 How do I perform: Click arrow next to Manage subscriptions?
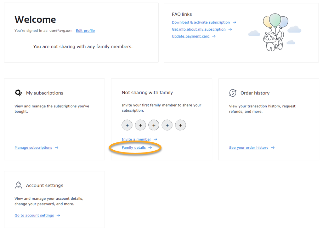57,147
